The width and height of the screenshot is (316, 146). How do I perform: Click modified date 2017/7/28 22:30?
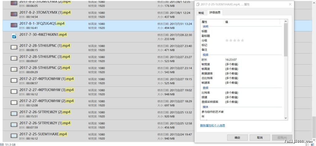181,35
